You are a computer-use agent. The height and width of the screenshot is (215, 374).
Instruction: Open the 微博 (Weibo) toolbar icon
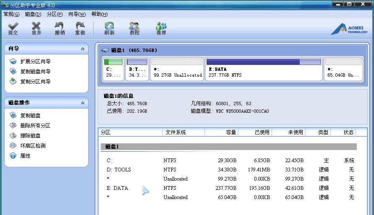(161, 26)
